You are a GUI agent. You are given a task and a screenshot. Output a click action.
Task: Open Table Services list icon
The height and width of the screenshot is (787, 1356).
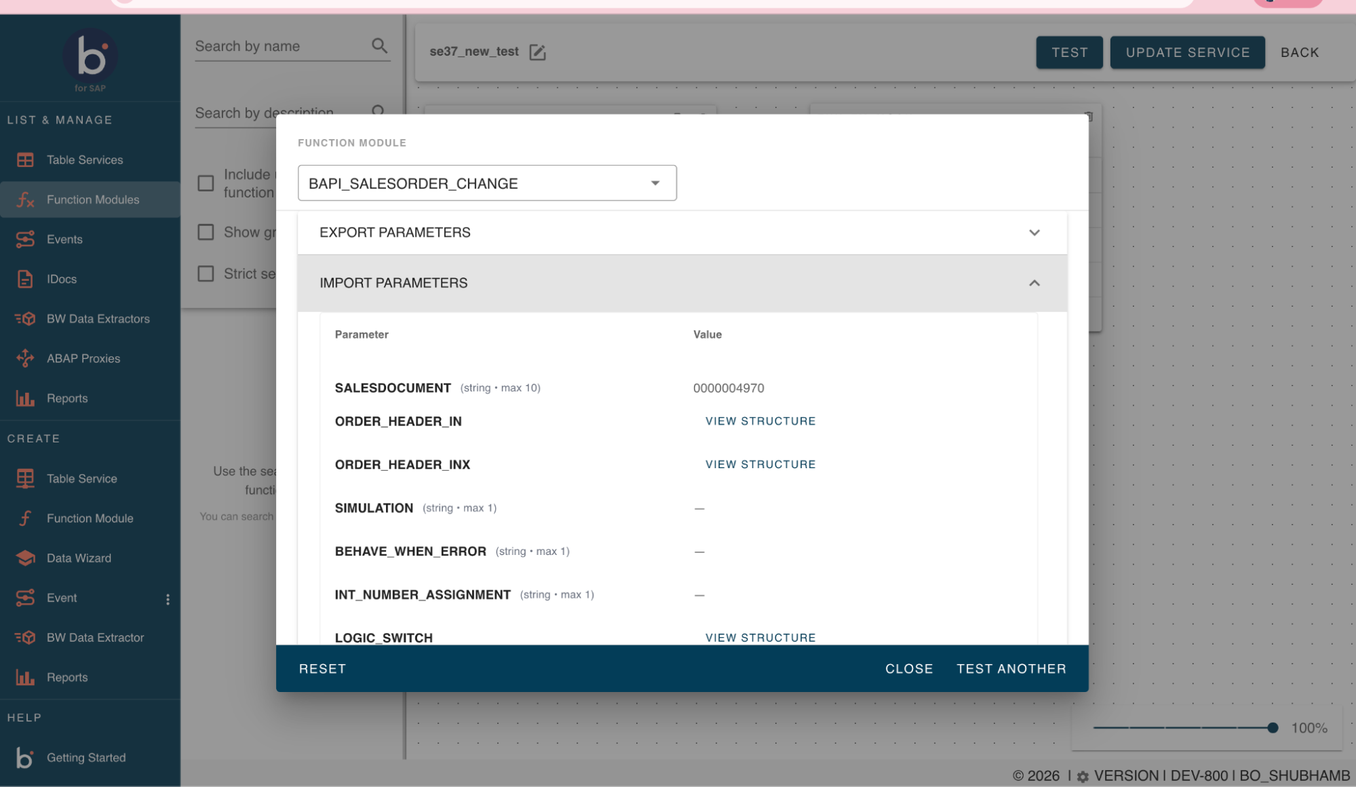point(25,160)
